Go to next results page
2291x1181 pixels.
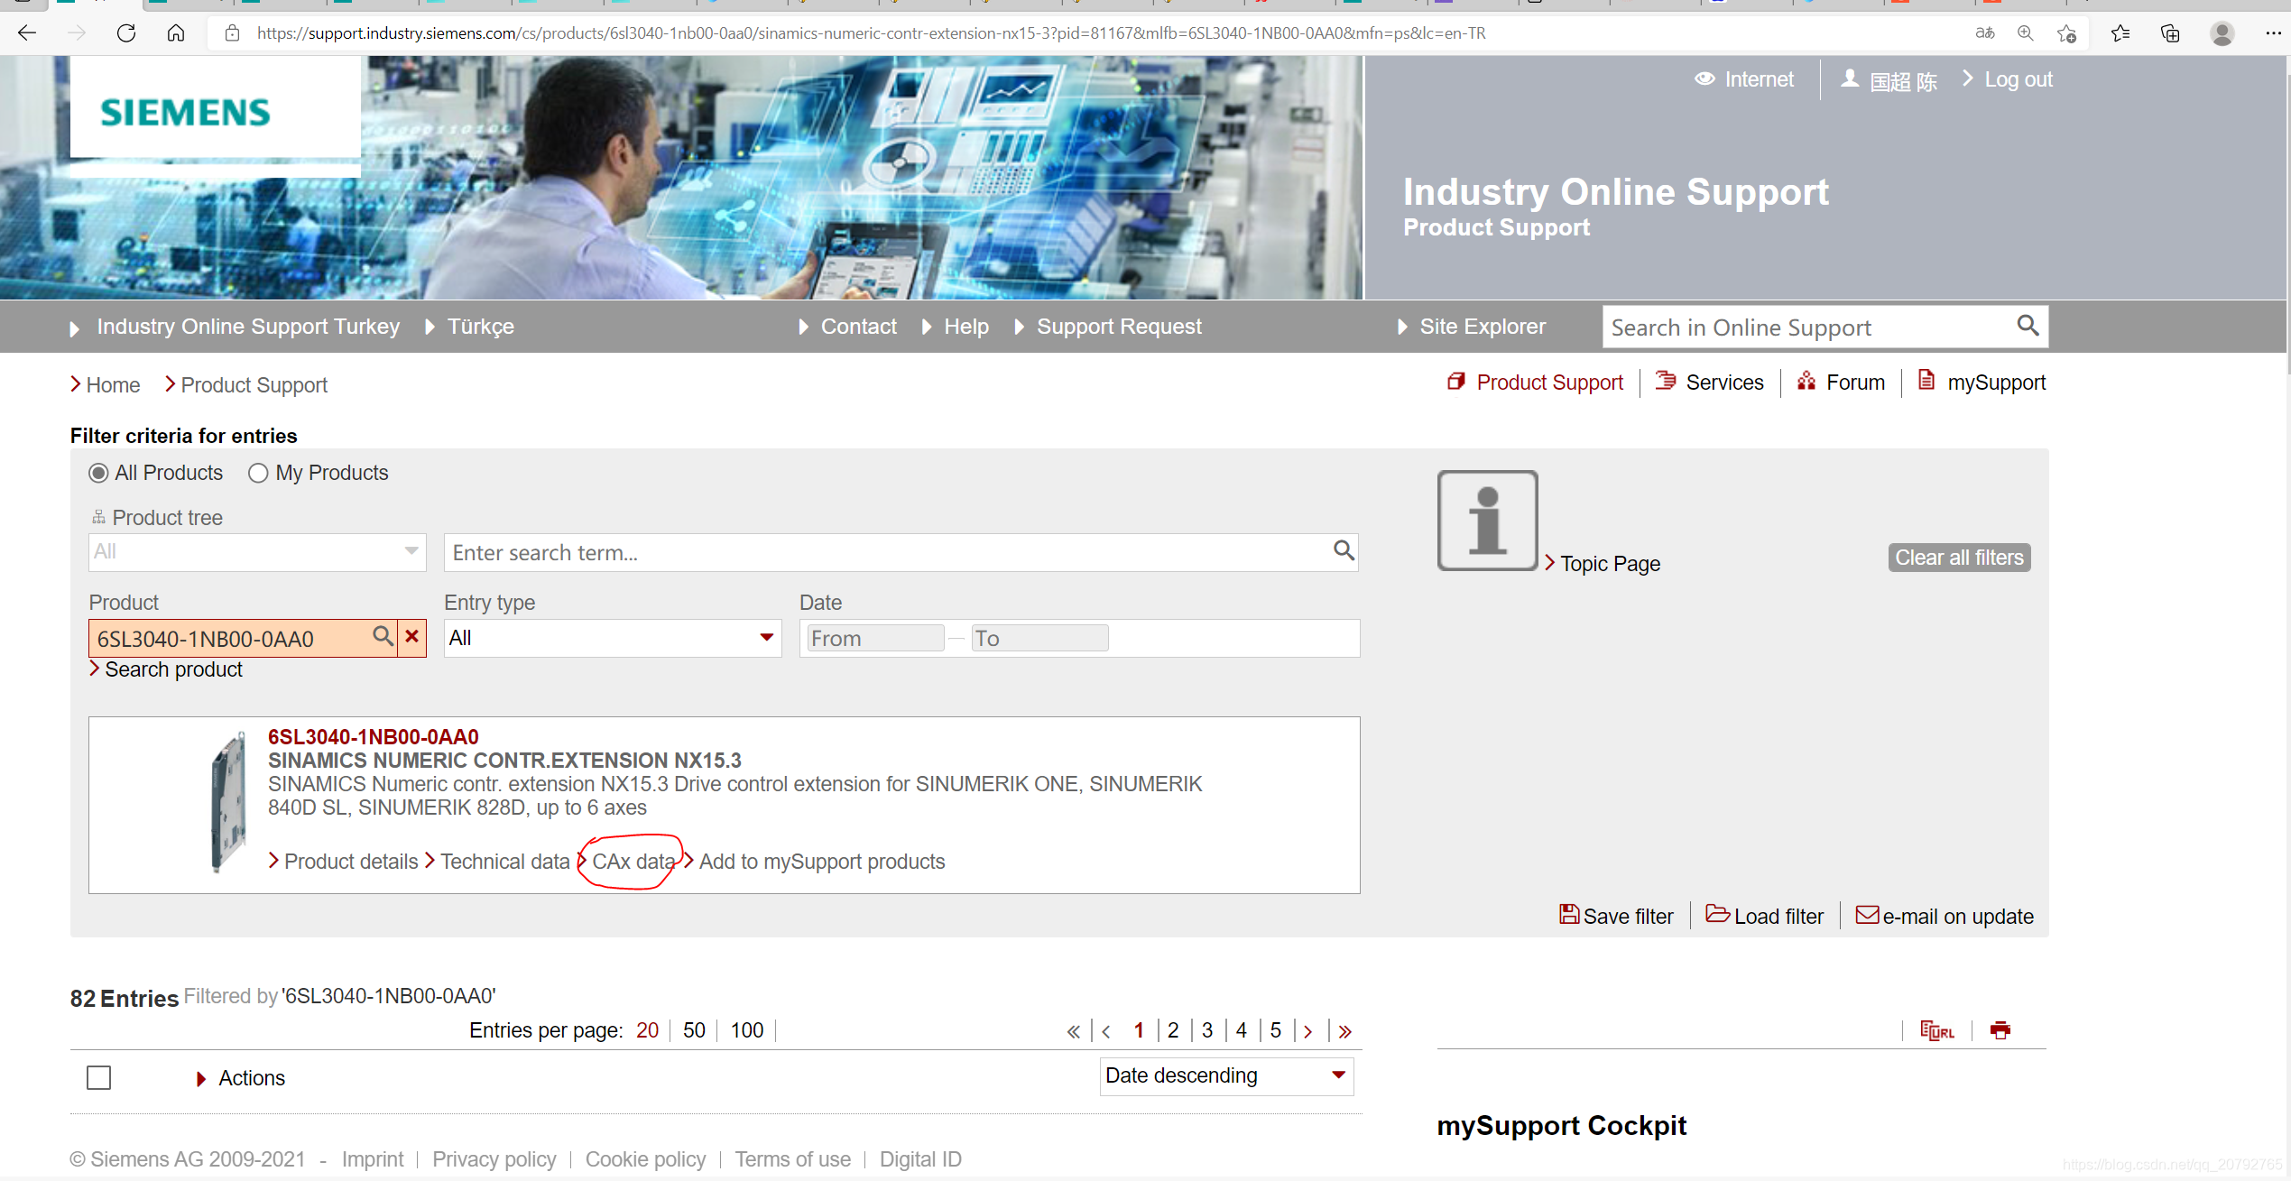[1307, 1031]
